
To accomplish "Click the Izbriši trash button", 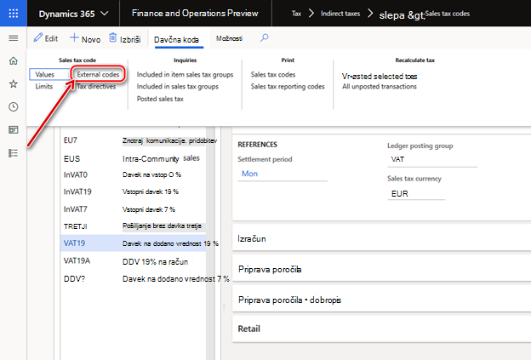I will [x=124, y=38].
